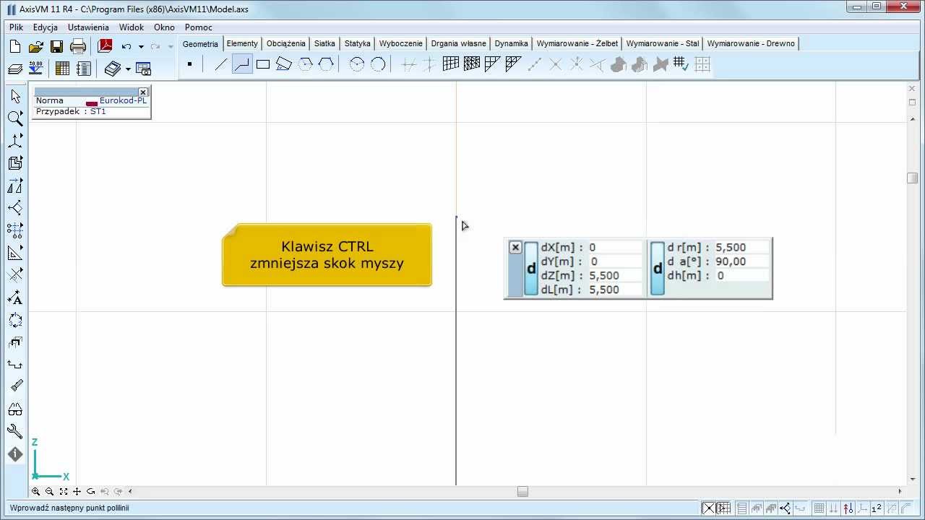Viewport: 925px width, 520px height.
Task: Switch to the Obciążenia tab
Action: tap(286, 43)
